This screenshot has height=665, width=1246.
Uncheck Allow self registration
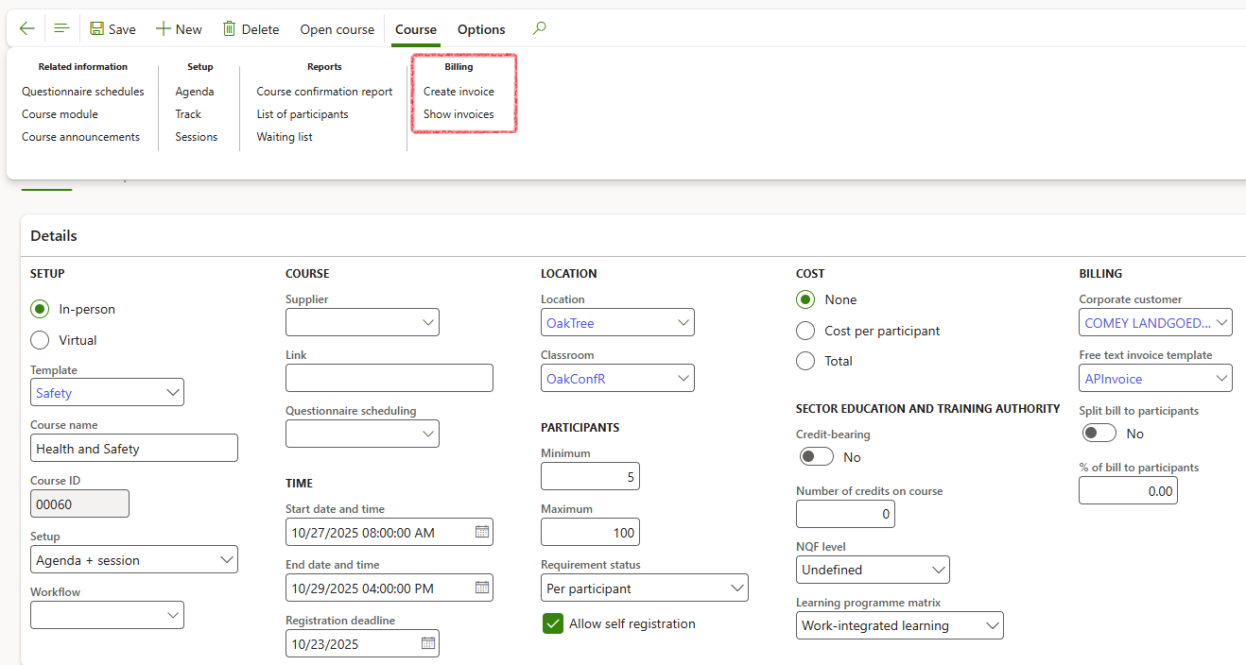(x=553, y=623)
